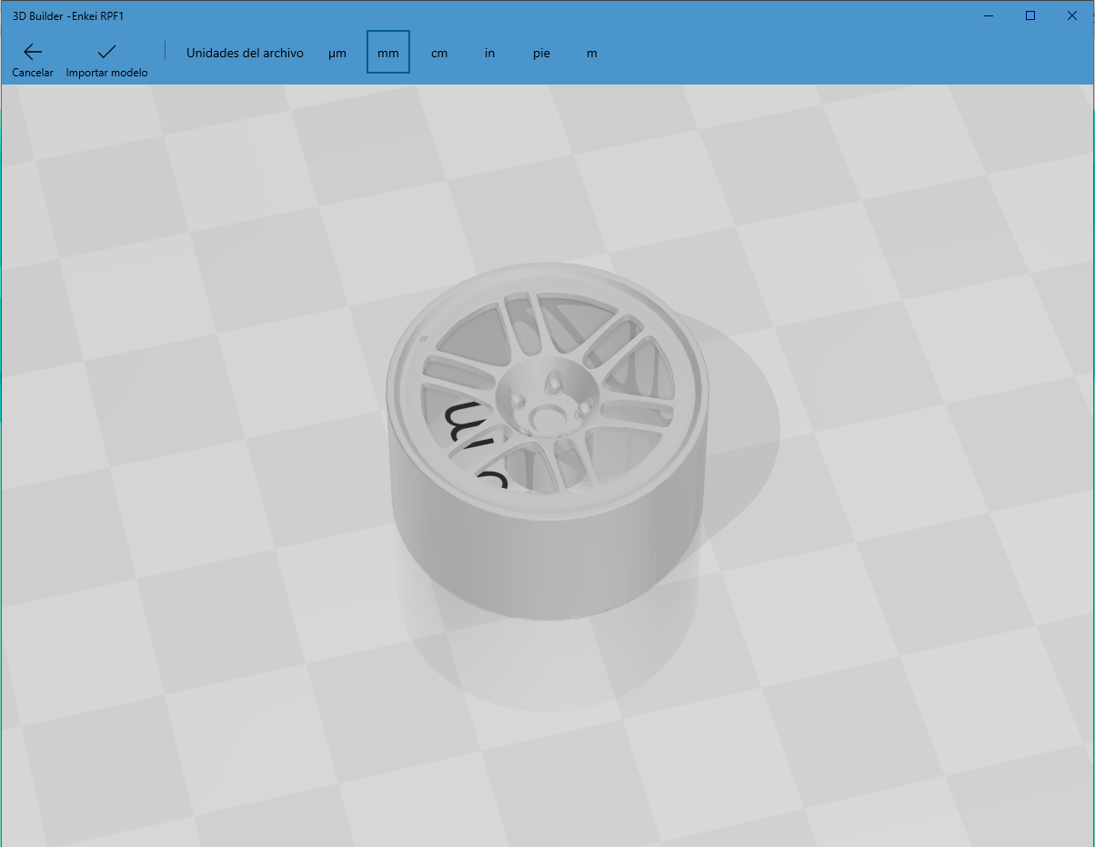Click the Unidades del archivo label
The height and width of the screenshot is (847, 1095).
pos(245,53)
